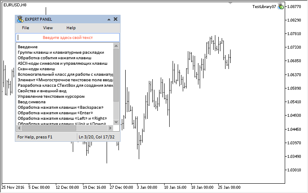Click price label 1.03010 on price scale
The width and height of the screenshot is (308, 193).
click(x=294, y=170)
